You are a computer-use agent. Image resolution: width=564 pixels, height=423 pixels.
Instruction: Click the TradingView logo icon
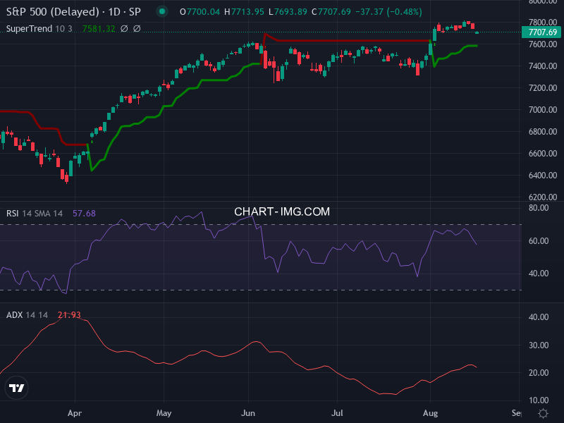pos(16,388)
